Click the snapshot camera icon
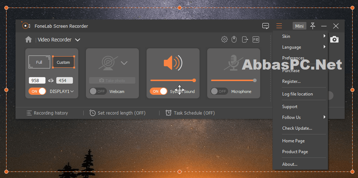Viewport: 358px width, 178px height. tap(334, 39)
